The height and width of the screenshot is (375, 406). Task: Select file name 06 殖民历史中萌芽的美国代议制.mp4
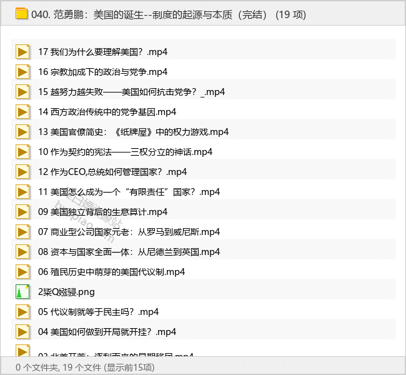(x=112, y=272)
